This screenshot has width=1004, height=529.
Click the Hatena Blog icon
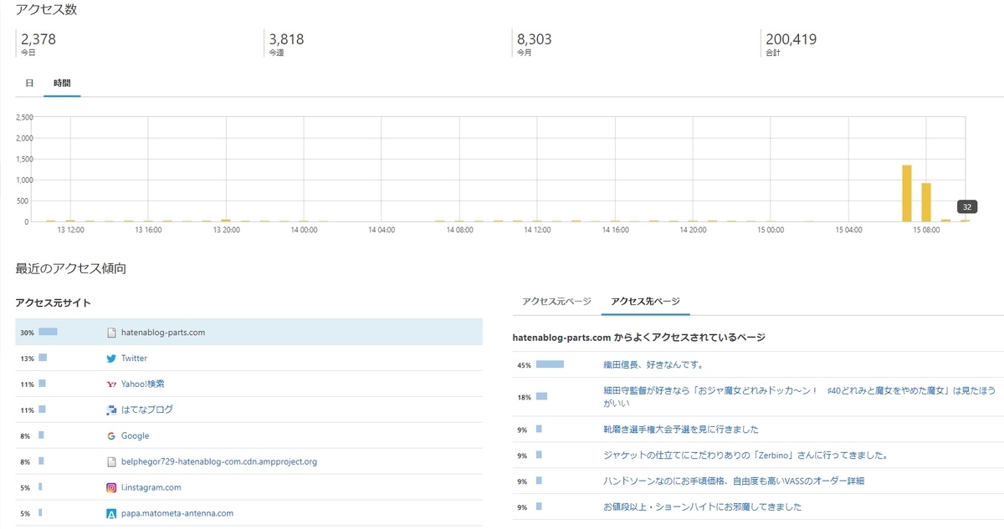click(111, 410)
